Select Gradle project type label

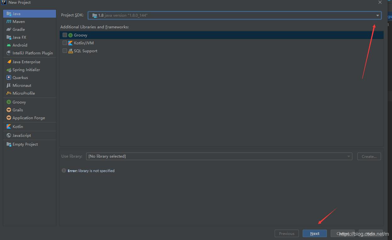pos(19,30)
